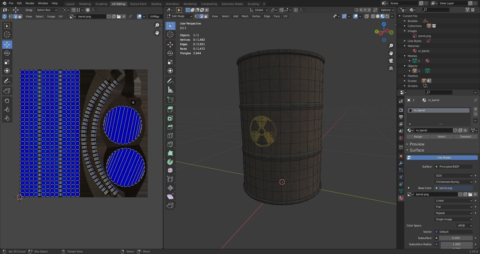The image size is (480, 254).
Task: Open the Repeat extension dropdown
Action: [x=453, y=213]
